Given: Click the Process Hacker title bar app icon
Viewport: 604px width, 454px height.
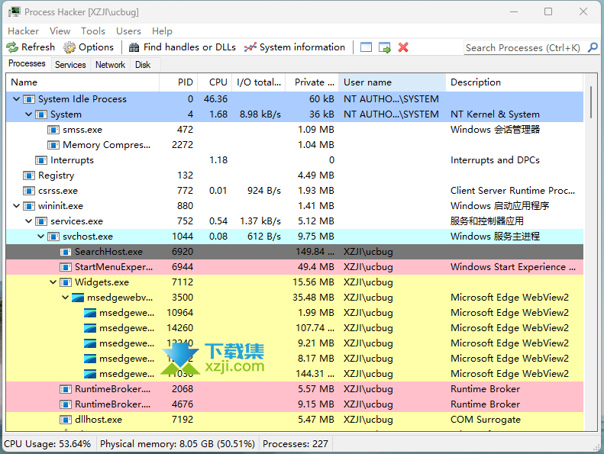Looking at the screenshot, I should tap(15, 11).
